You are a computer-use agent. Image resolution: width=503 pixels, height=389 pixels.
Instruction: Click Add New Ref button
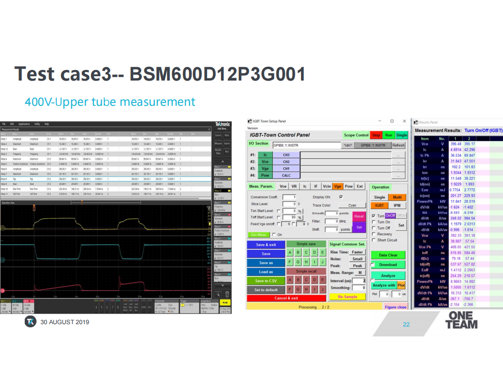[131, 307]
